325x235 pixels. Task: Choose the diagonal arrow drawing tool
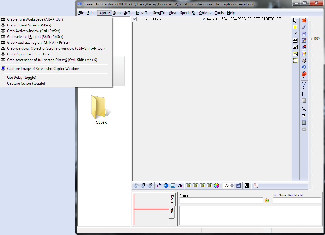tap(295, 34)
